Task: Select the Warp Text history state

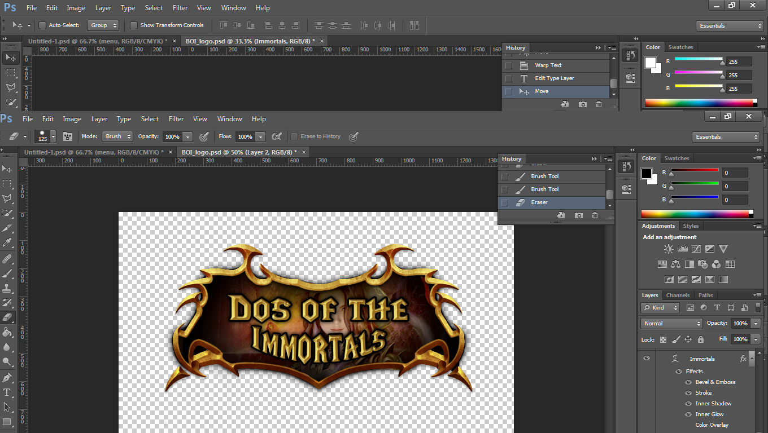Action: (x=548, y=65)
